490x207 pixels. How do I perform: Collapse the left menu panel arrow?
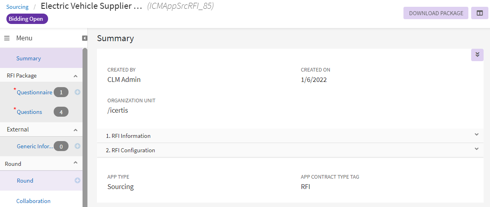point(85,38)
